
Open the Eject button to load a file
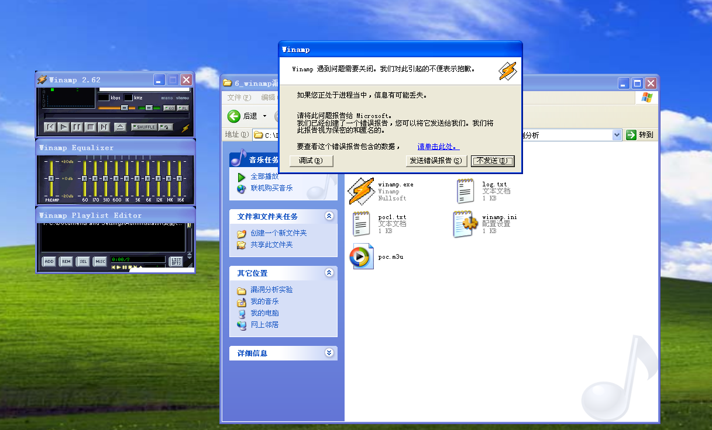click(x=120, y=127)
